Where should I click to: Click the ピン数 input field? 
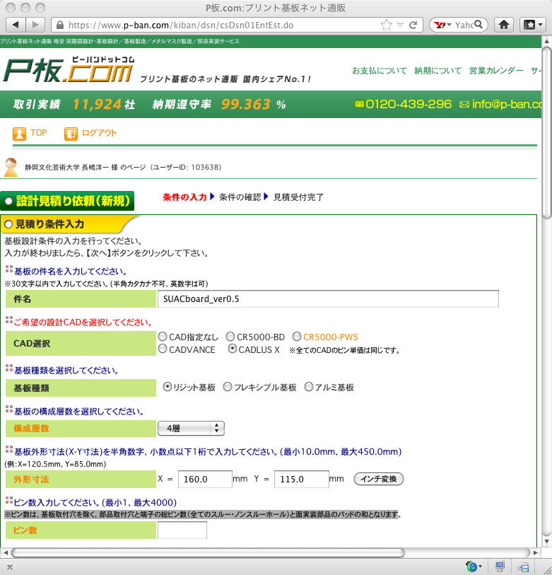point(182,530)
